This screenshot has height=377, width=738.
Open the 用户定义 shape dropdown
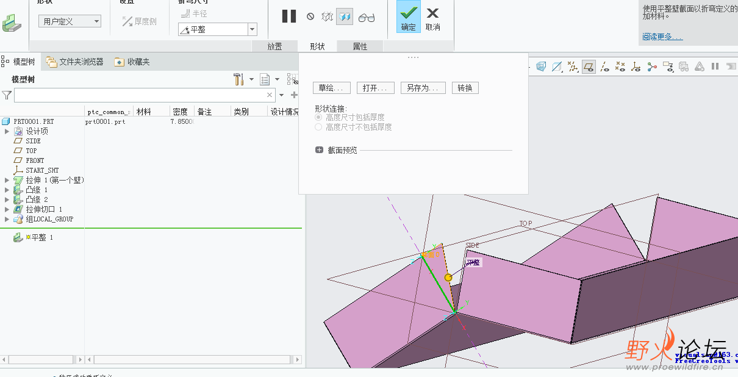(x=70, y=21)
